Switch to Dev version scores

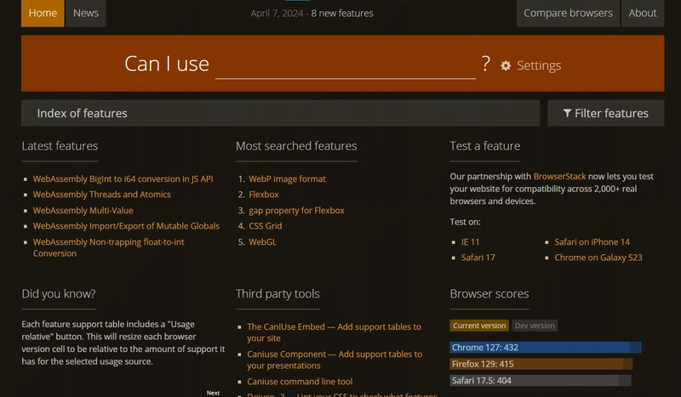[x=535, y=326]
